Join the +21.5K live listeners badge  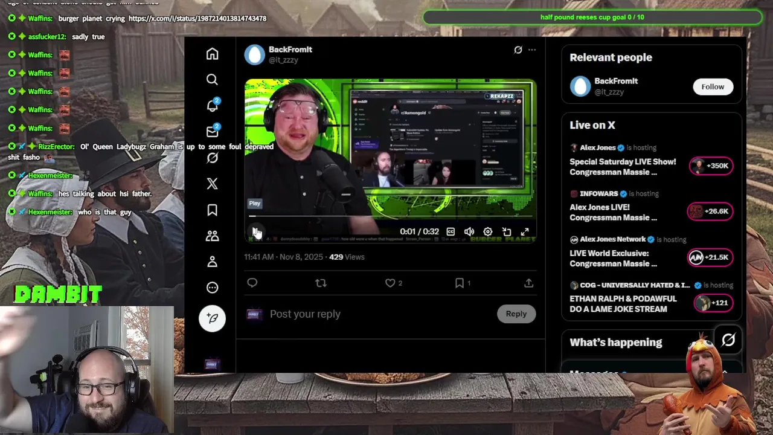[710, 257]
